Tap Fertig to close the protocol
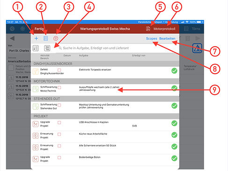 pyautogui.click(x=39, y=29)
